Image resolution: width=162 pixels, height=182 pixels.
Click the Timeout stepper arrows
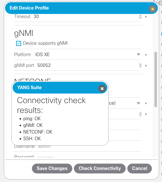pos(140,16)
